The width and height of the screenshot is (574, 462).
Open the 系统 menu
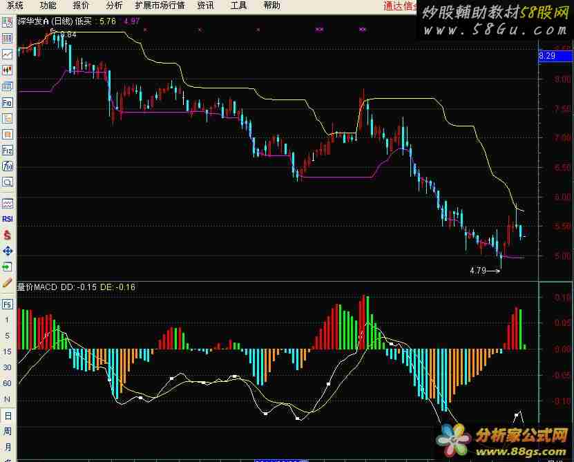15,6
